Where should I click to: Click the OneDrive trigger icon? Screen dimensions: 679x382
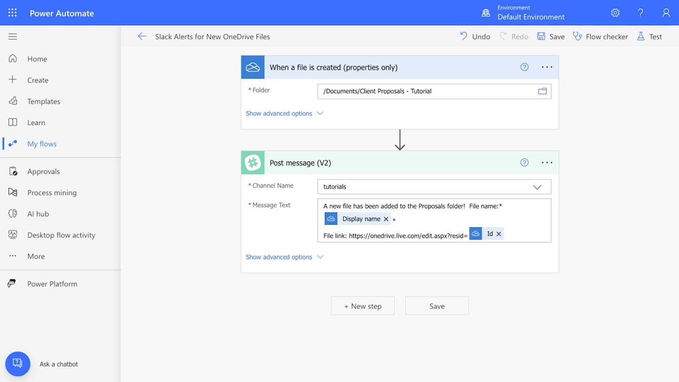click(x=253, y=67)
